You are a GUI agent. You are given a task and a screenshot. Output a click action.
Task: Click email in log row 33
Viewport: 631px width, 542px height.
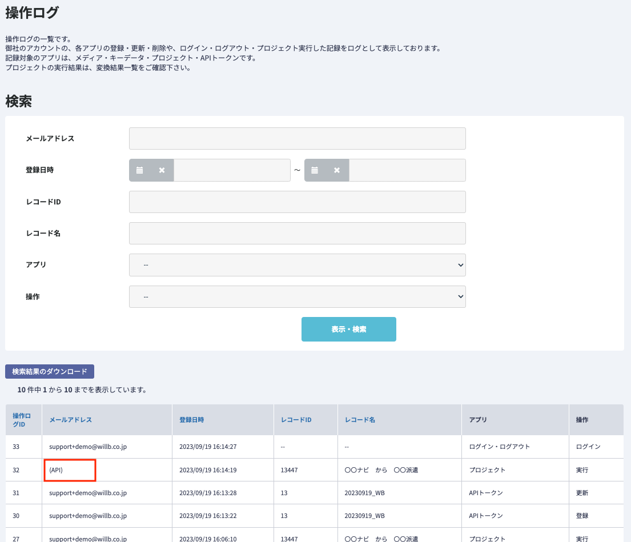(x=88, y=447)
